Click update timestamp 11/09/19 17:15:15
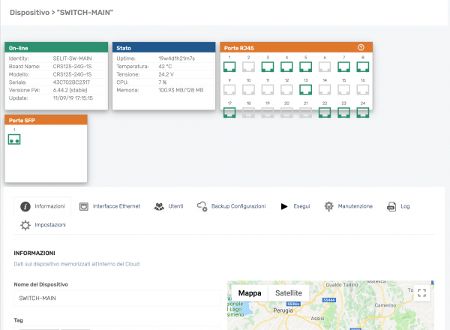 (x=73, y=98)
